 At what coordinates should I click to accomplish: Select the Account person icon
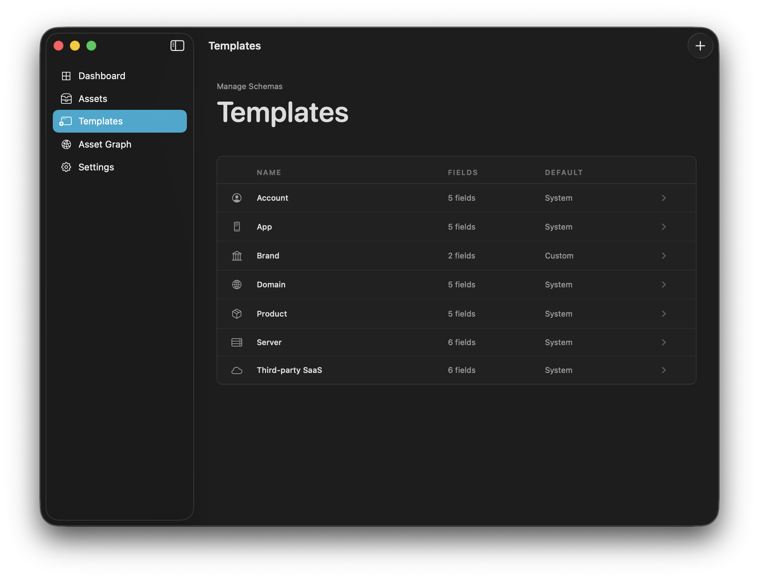point(237,198)
